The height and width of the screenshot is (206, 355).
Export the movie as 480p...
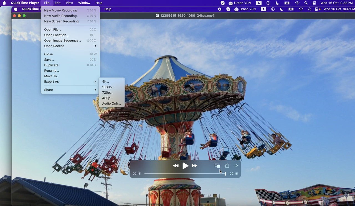tap(111, 98)
